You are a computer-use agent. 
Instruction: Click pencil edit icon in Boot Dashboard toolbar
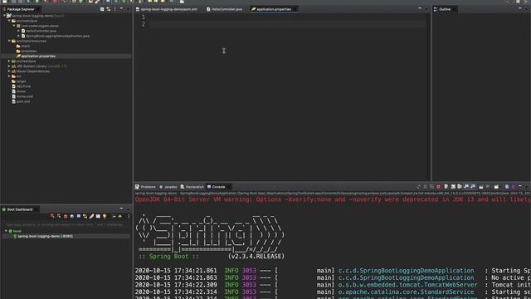click(91, 216)
